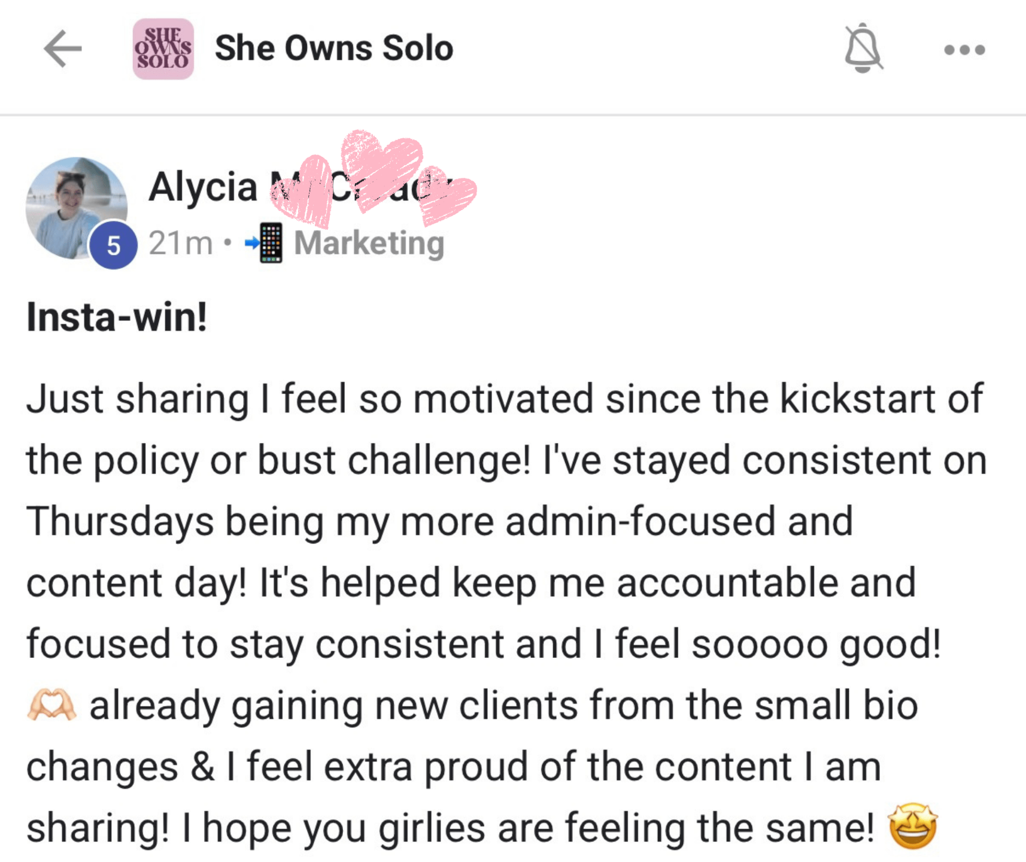Click the star-struck emoji

pyautogui.click(x=912, y=827)
